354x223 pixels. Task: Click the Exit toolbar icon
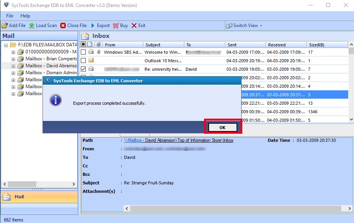[134, 26]
